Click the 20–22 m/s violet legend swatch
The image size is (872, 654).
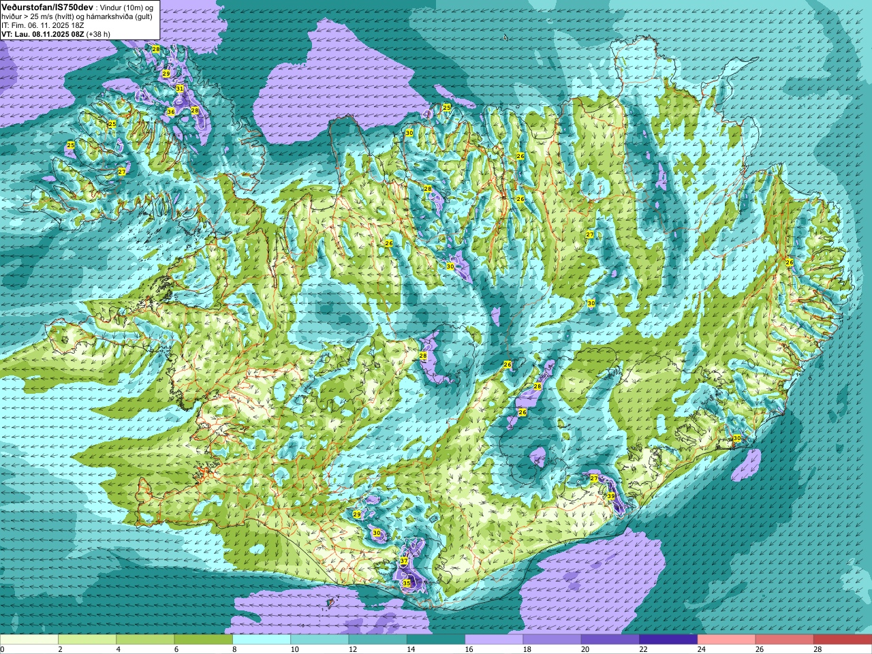point(610,639)
